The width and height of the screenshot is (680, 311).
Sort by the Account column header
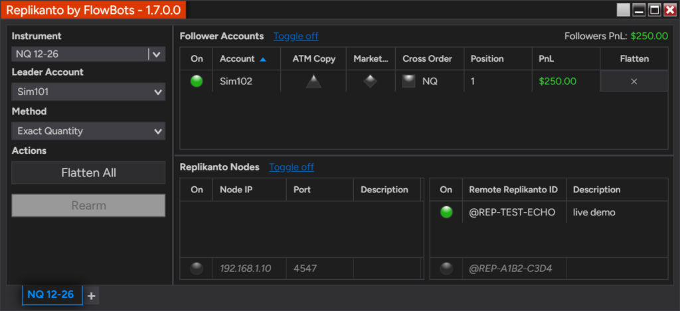pyautogui.click(x=247, y=59)
